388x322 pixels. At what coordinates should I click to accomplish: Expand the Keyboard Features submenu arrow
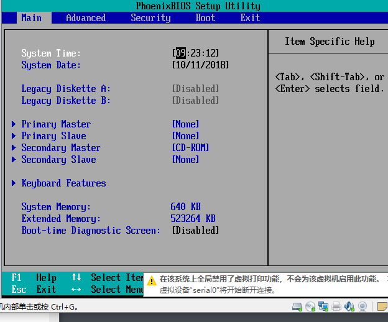click(x=14, y=183)
